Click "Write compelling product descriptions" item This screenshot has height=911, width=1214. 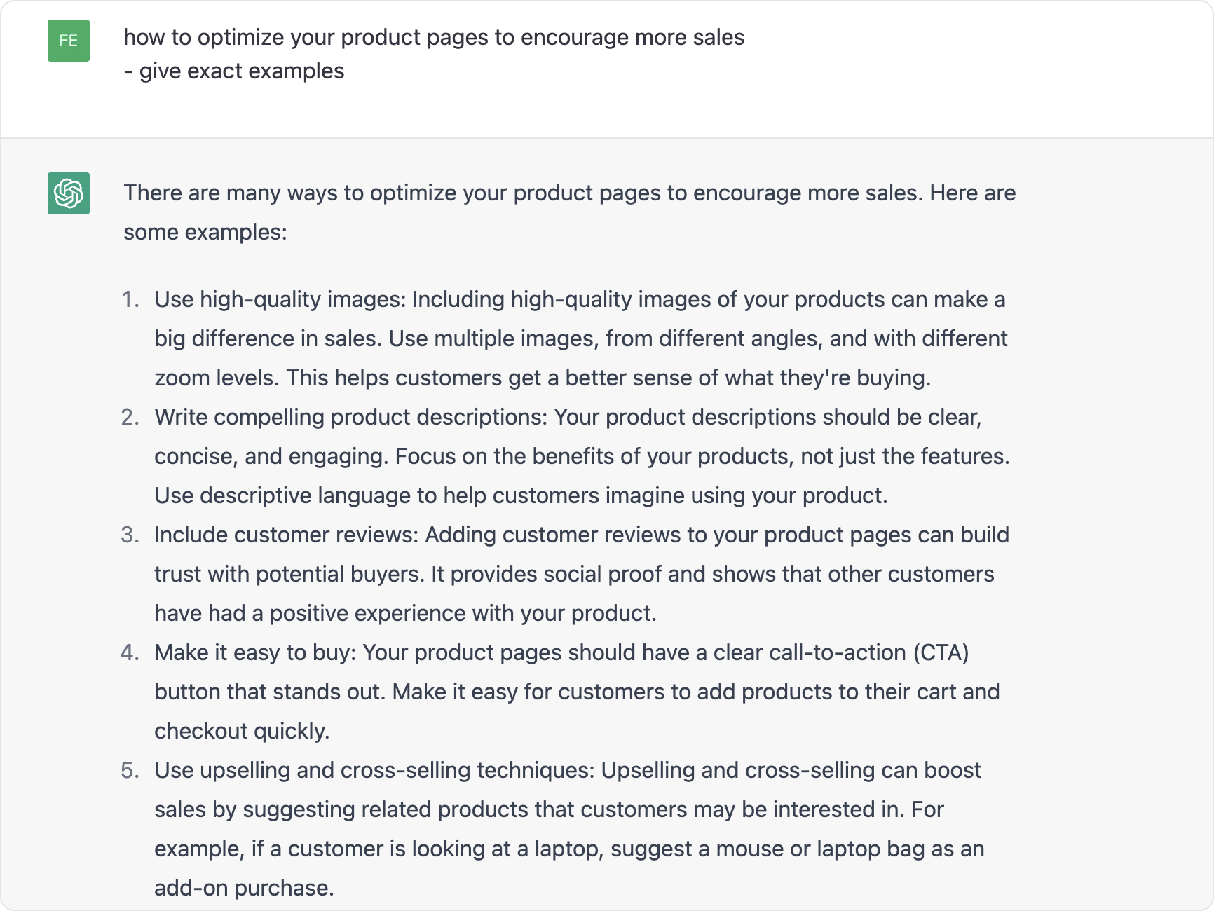[582, 456]
